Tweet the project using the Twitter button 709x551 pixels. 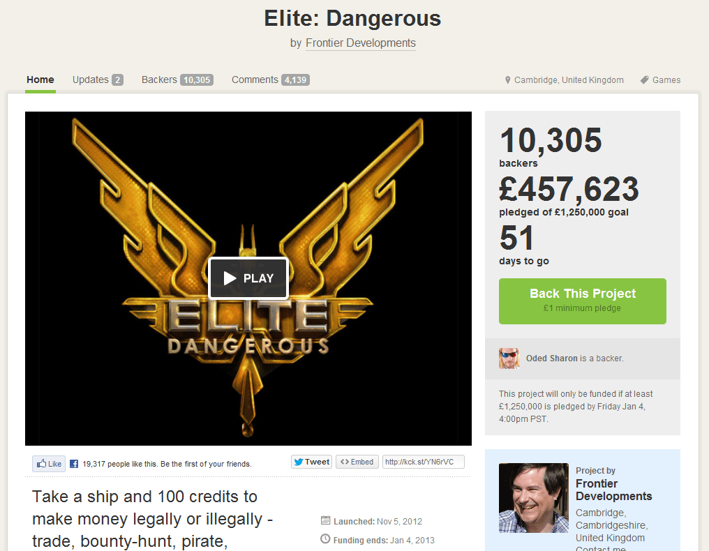point(311,462)
